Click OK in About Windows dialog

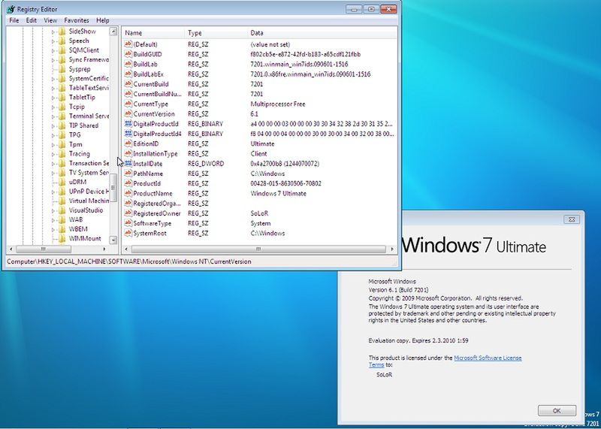click(557, 411)
